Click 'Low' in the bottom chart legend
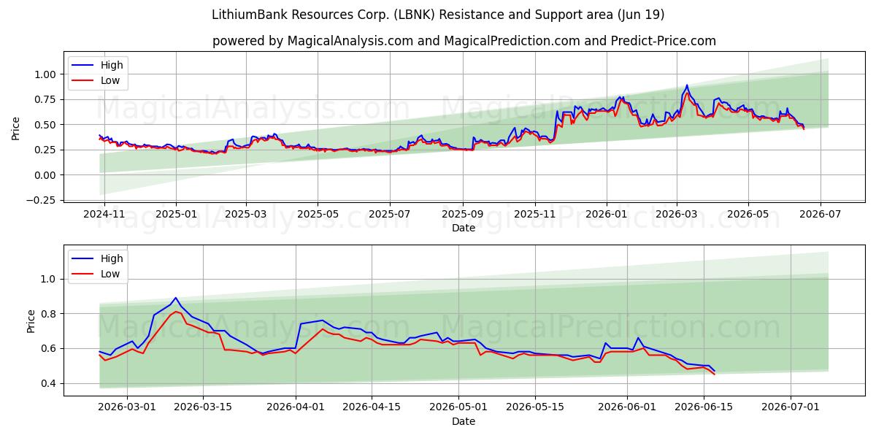Screen dimensions: 876x438 point(110,274)
